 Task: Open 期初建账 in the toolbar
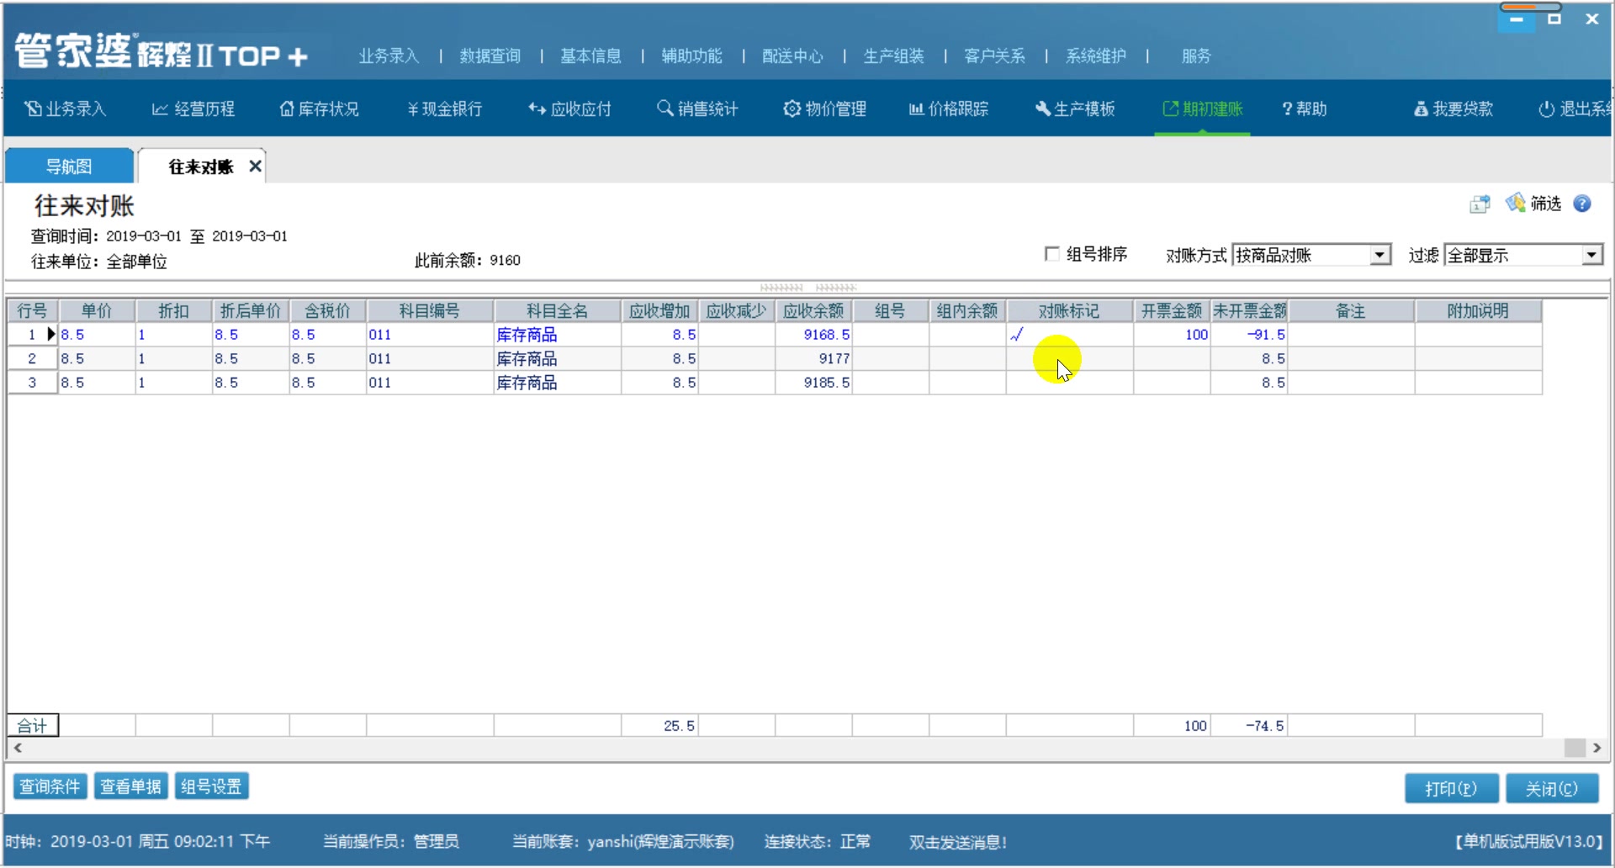click(1202, 109)
